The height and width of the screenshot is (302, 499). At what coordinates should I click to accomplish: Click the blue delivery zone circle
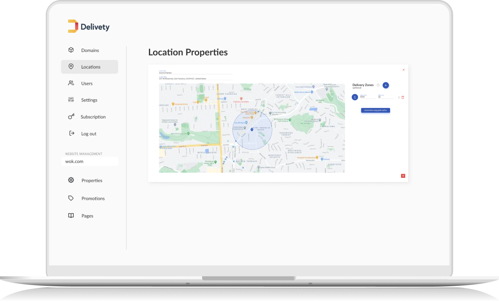[252, 130]
